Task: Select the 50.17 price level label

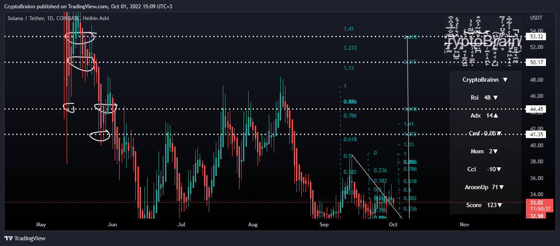Action: [x=536, y=62]
